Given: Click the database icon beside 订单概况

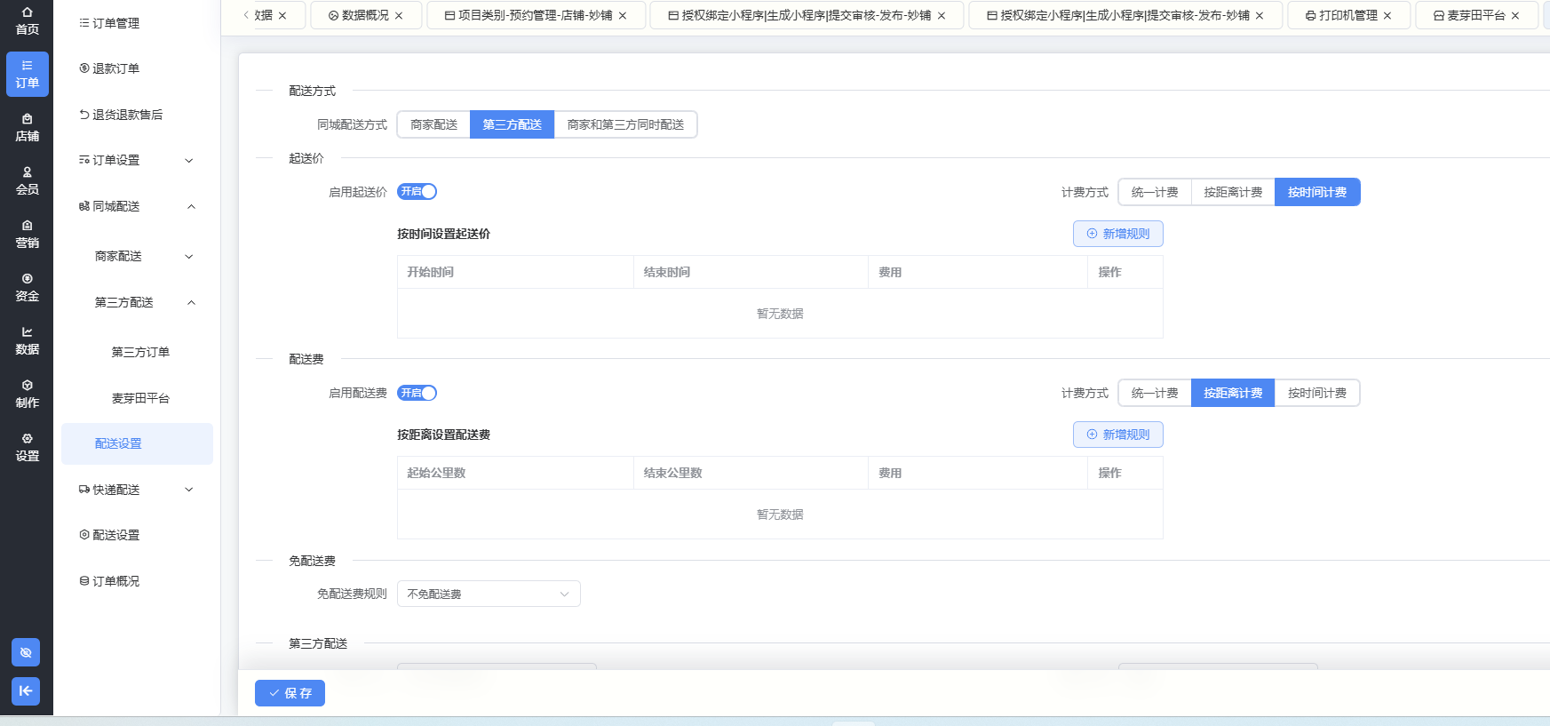Looking at the screenshot, I should (x=84, y=581).
